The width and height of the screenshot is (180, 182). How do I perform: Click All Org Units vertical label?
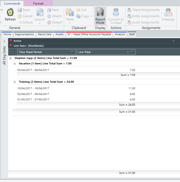(4, 55)
